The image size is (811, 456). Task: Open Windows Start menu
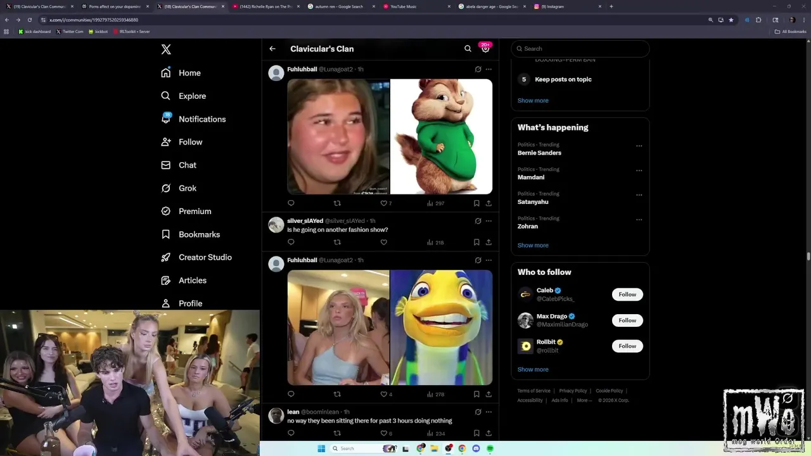(321, 448)
